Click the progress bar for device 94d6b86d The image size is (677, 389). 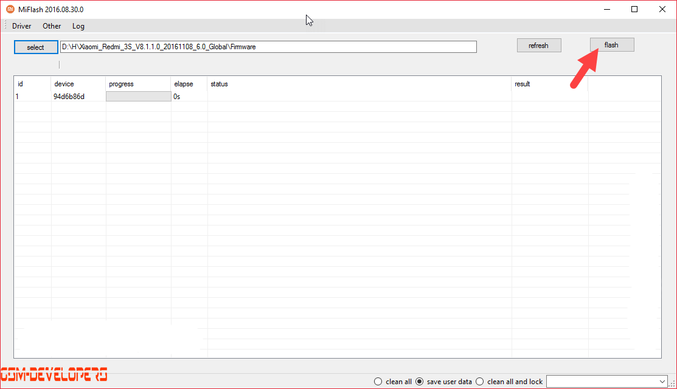pos(138,97)
